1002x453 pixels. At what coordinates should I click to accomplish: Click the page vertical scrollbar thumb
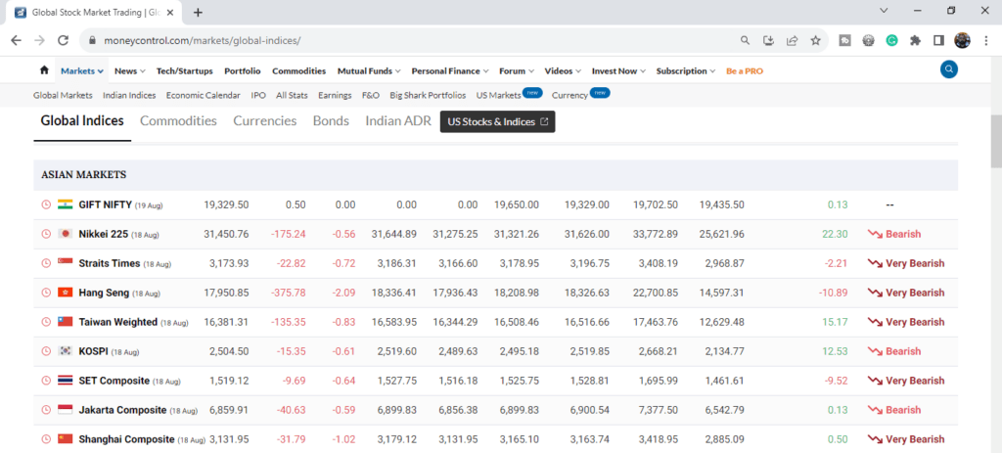click(995, 142)
